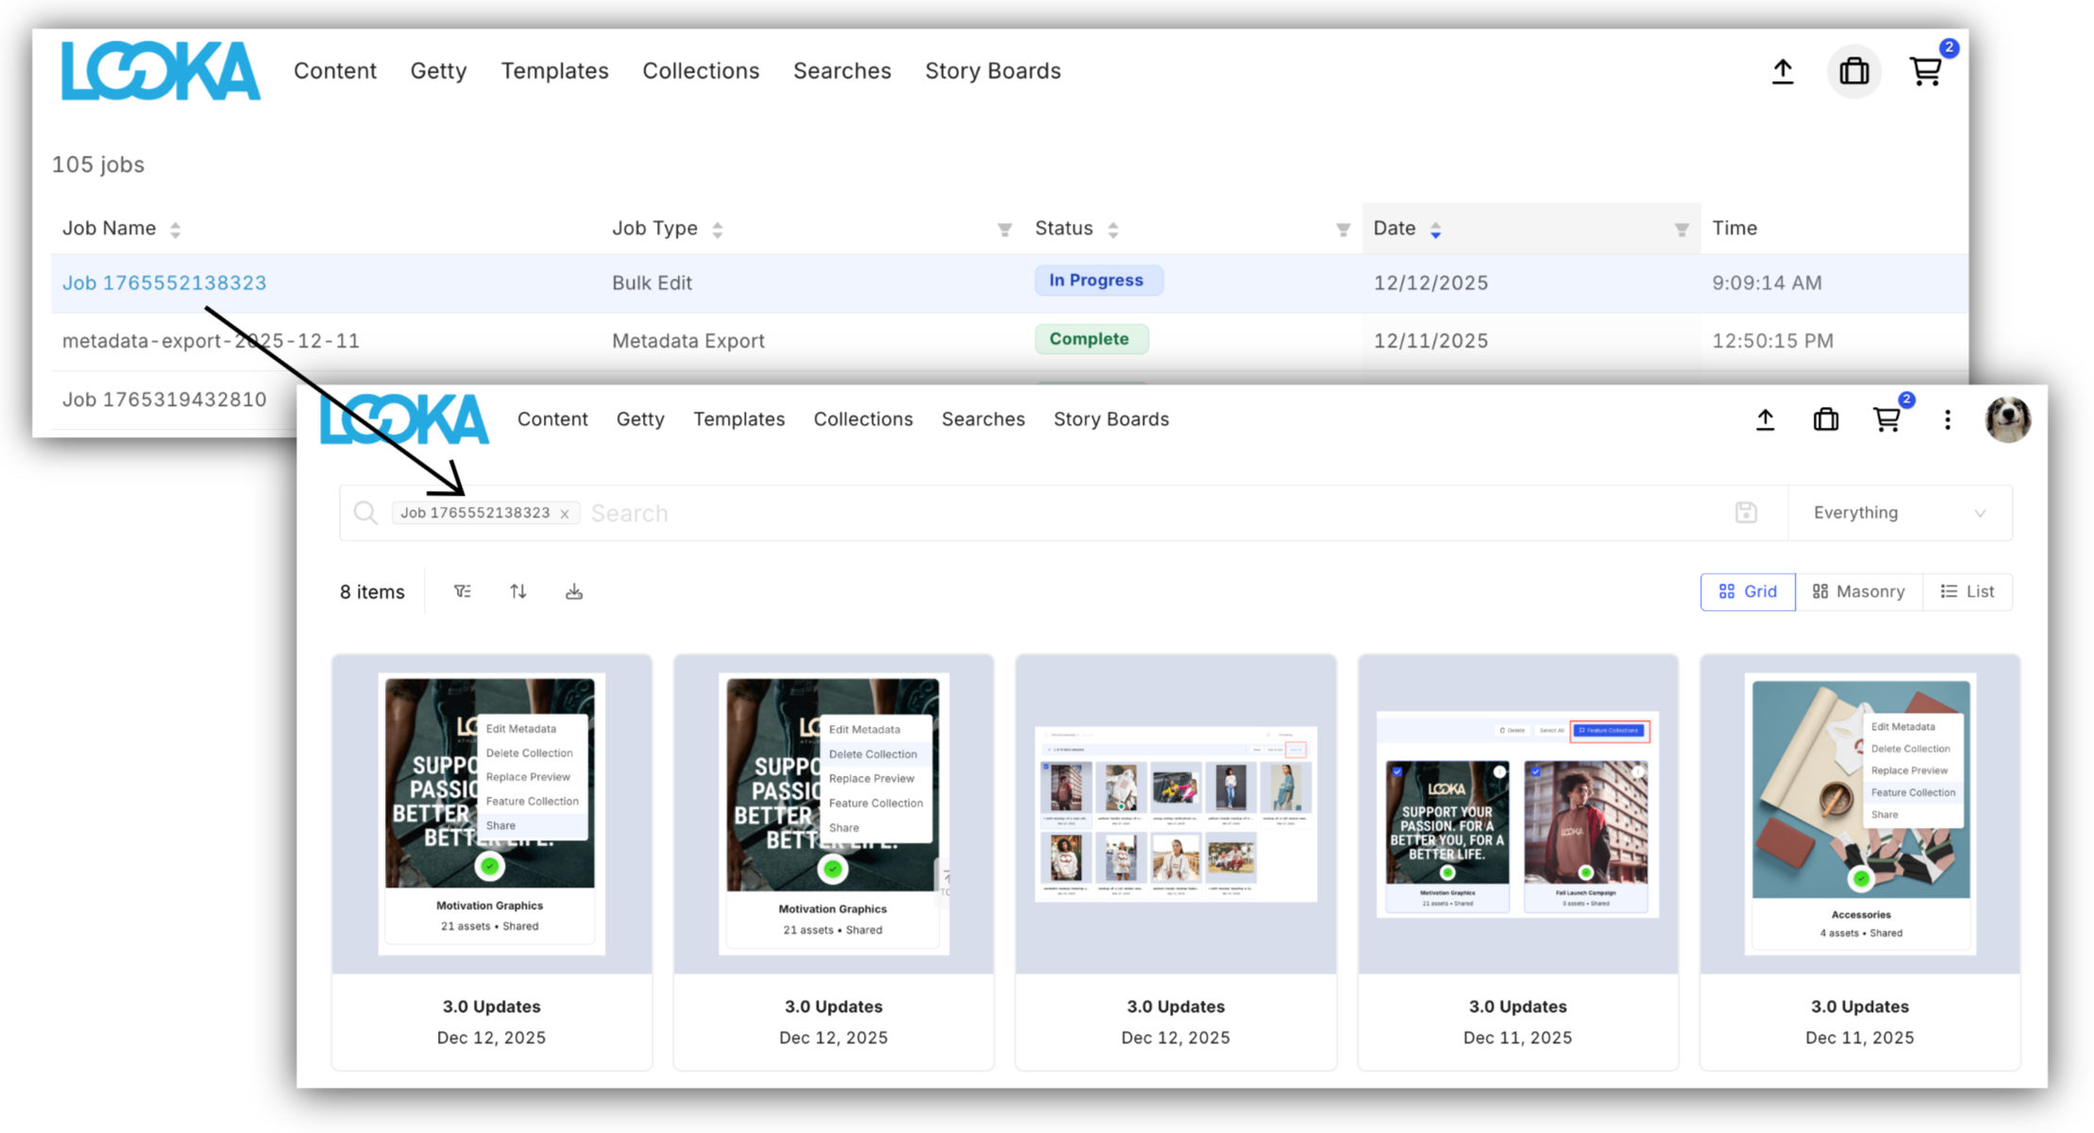This screenshot has width=2094, height=1133.
Task: Open Story Boards in front window nav
Action: pos(1110,419)
